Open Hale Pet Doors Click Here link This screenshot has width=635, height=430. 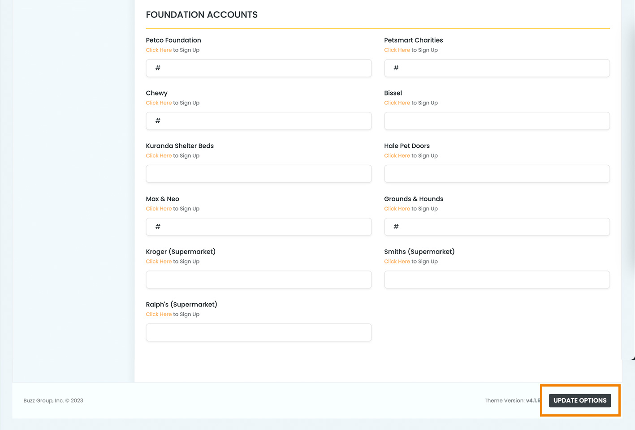[x=397, y=156]
